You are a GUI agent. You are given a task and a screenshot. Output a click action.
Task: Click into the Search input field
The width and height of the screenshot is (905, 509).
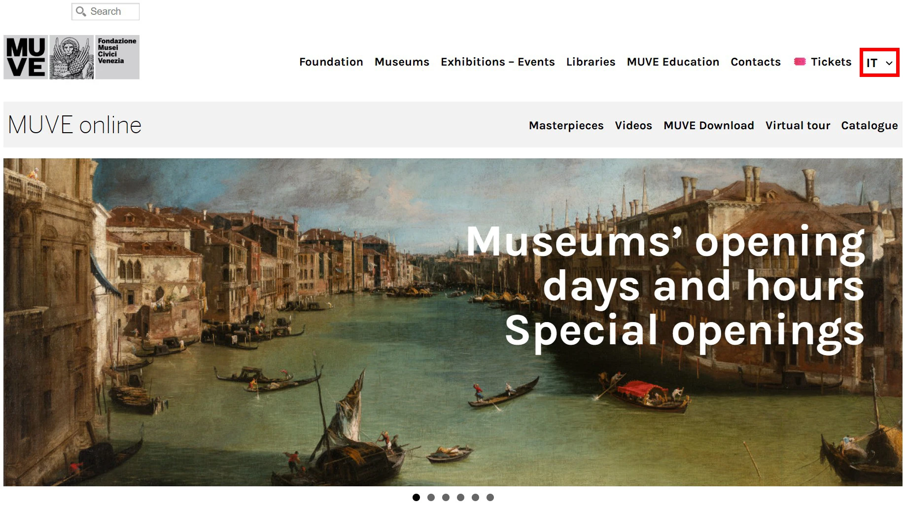point(105,11)
